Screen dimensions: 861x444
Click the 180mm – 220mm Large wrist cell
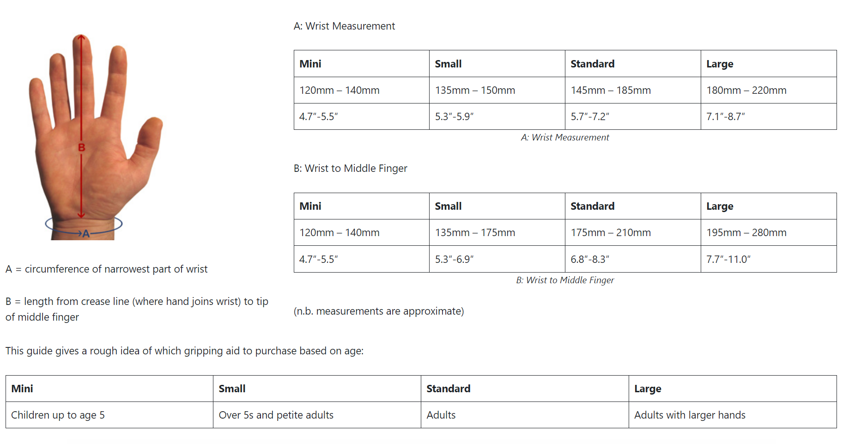[746, 91]
